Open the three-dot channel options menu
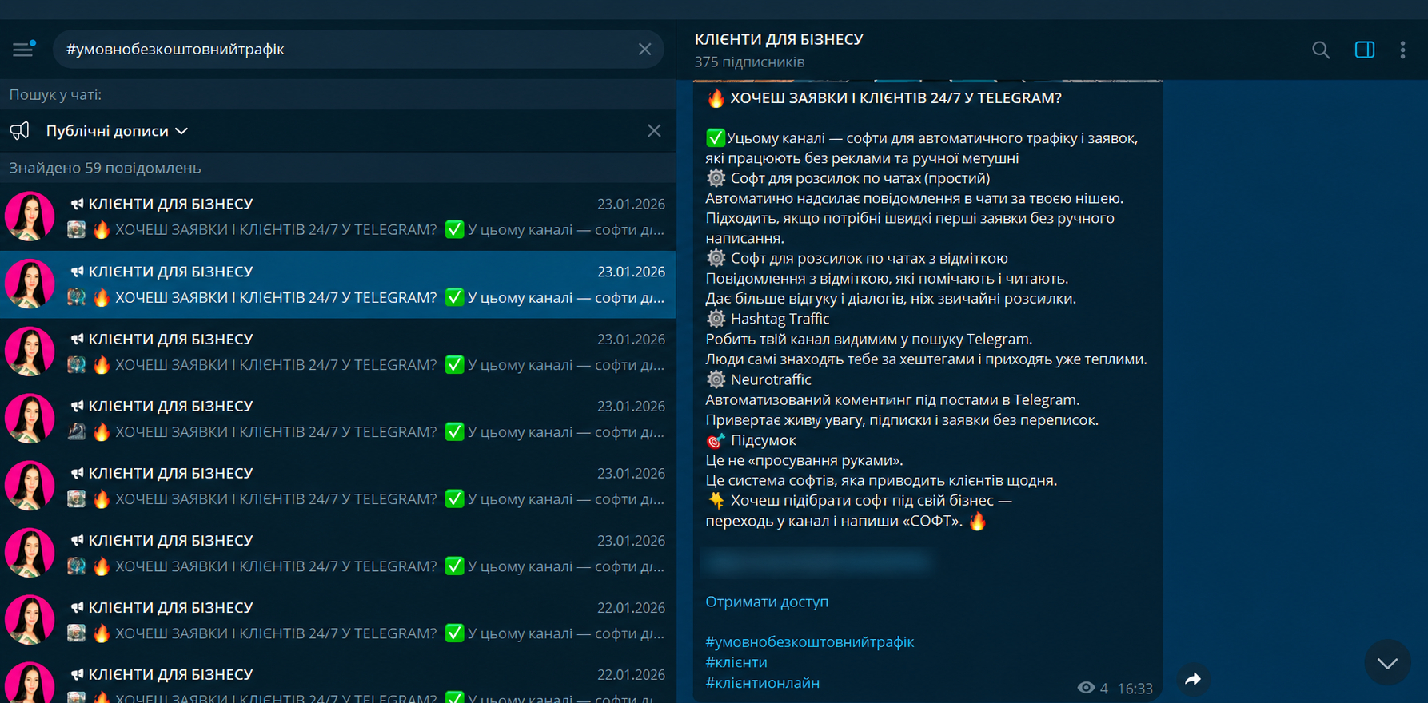 point(1402,50)
